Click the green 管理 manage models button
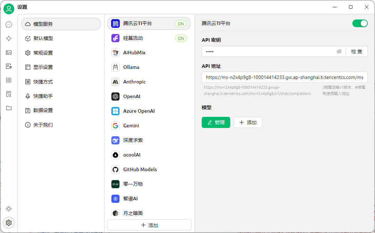The image size is (375, 233). click(216, 122)
